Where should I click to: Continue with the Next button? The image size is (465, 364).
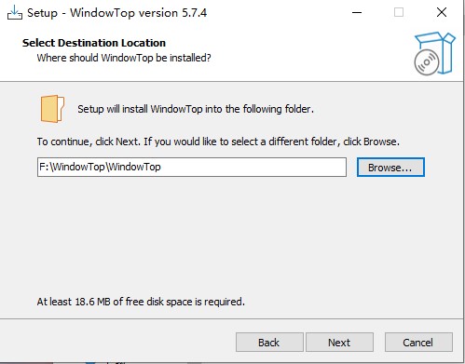point(339,343)
